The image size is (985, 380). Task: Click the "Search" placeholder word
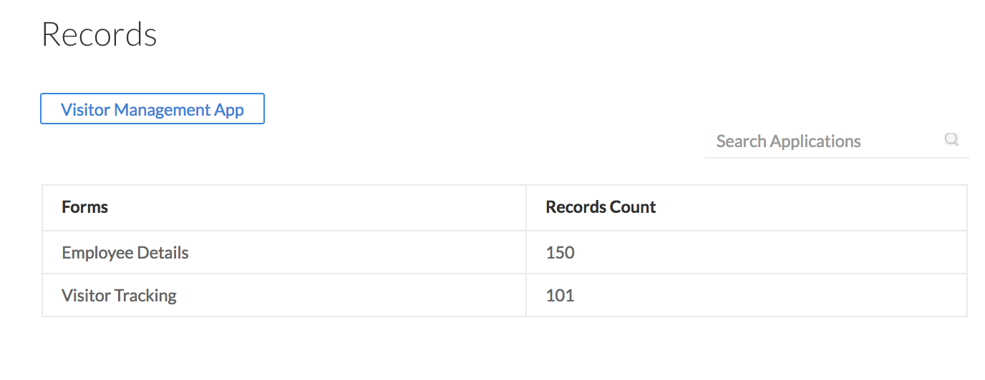click(x=741, y=141)
